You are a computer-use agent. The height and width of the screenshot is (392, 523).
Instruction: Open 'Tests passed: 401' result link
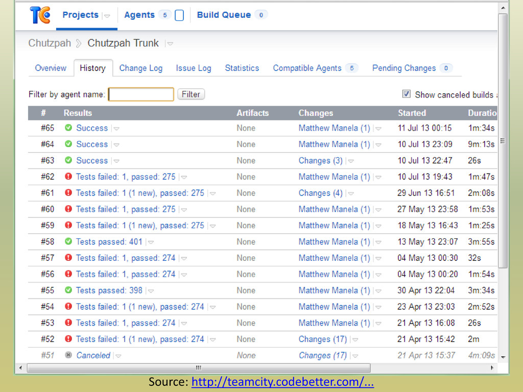click(x=109, y=241)
